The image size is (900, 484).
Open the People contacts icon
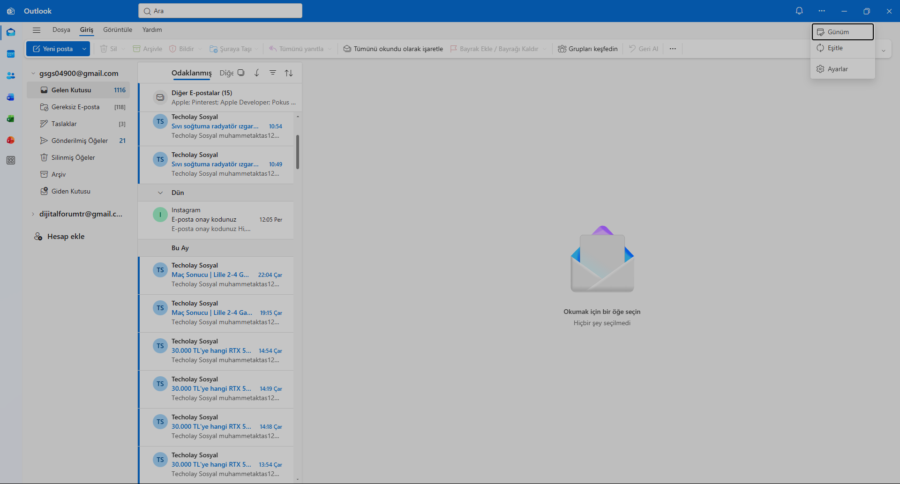coord(11,75)
